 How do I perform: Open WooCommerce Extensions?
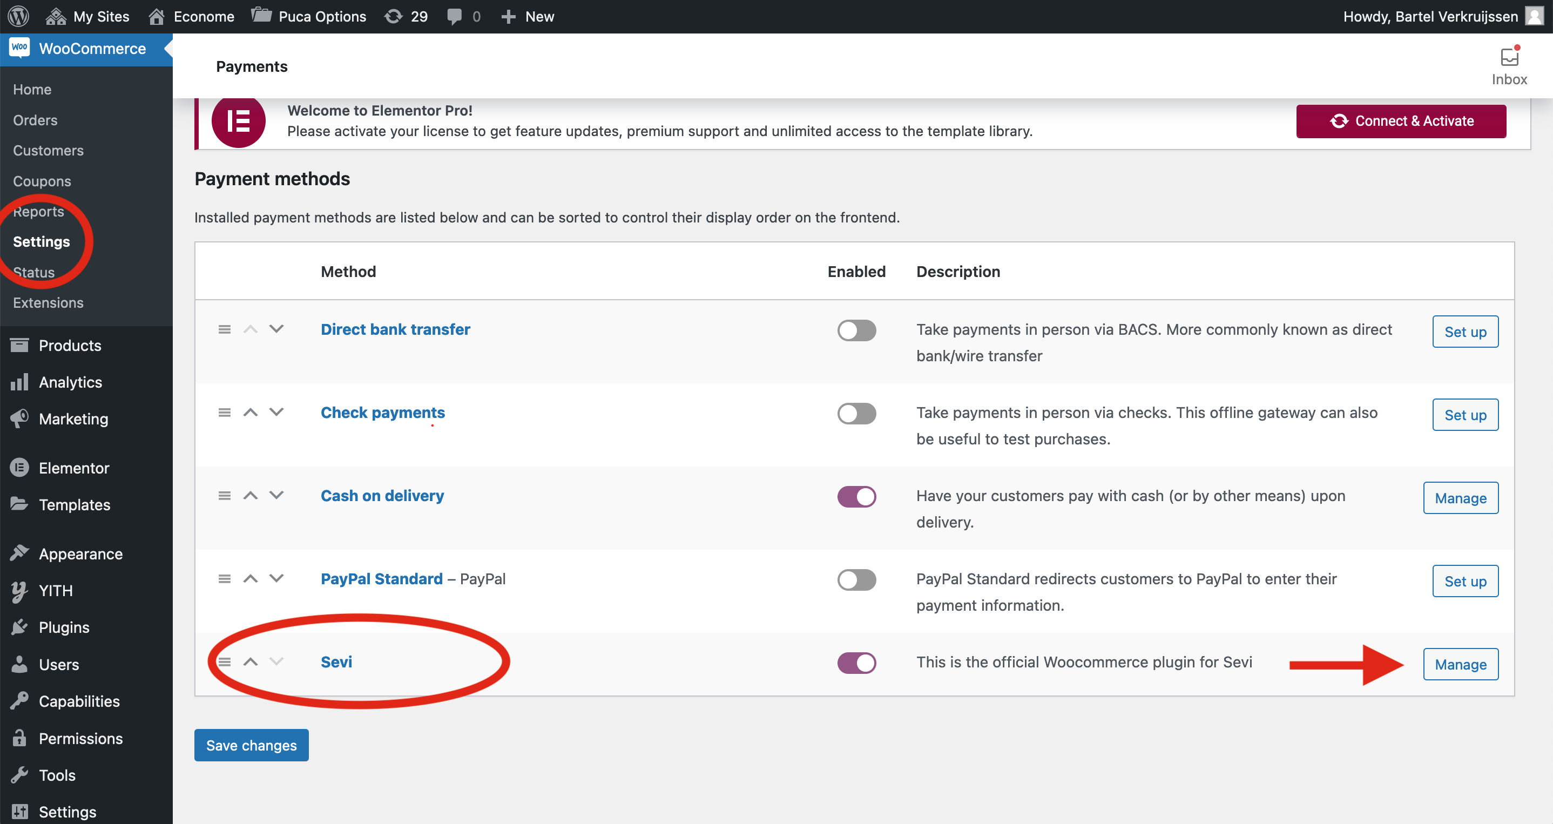click(48, 302)
